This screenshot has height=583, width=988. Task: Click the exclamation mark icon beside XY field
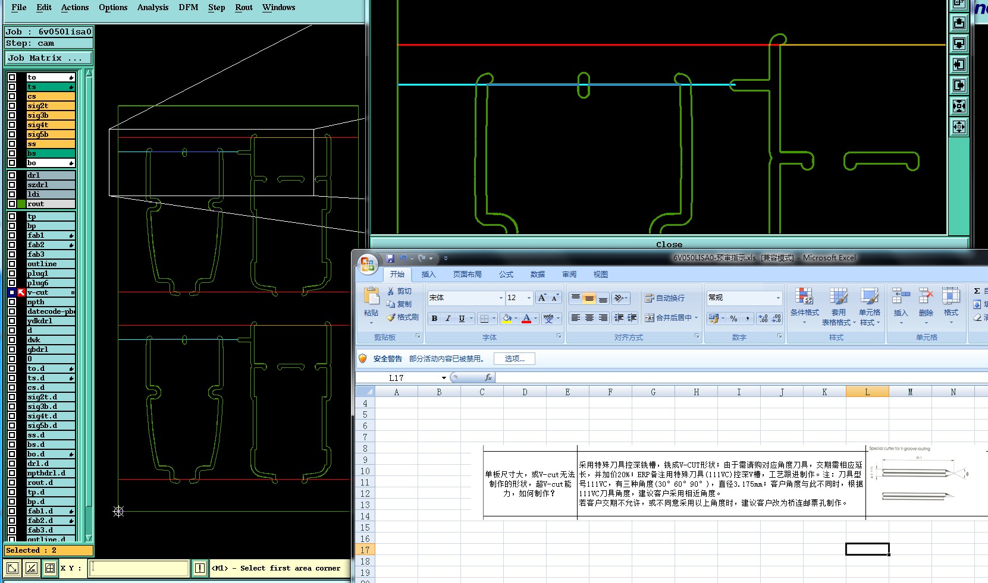point(200,569)
